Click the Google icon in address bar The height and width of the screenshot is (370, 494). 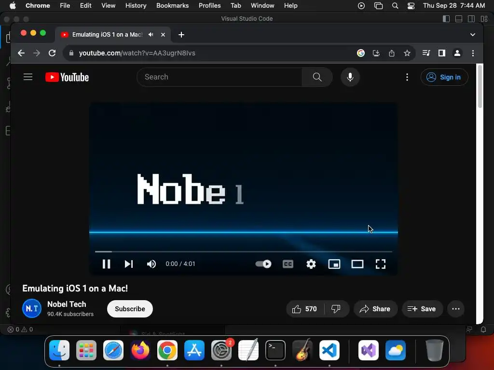click(361, 53)
